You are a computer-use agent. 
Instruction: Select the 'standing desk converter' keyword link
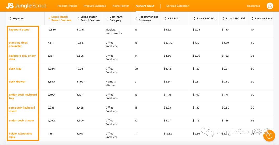point(18,44)
